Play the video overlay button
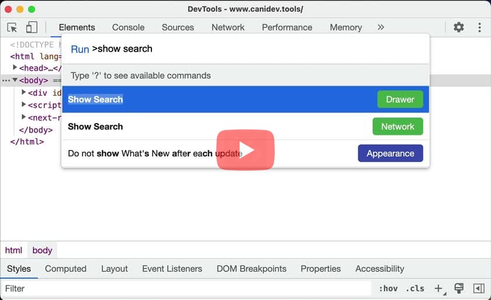Image resolution: width=491 pixels, height=300 pixels. 245,150
